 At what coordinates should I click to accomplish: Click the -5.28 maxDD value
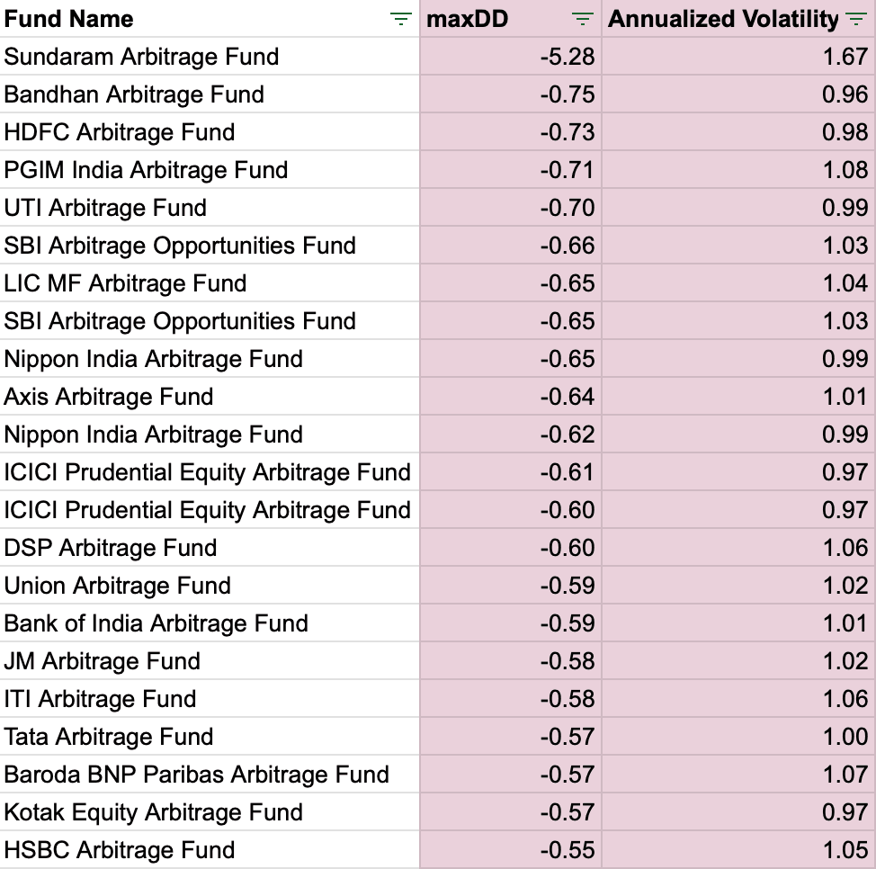[568, 57]
